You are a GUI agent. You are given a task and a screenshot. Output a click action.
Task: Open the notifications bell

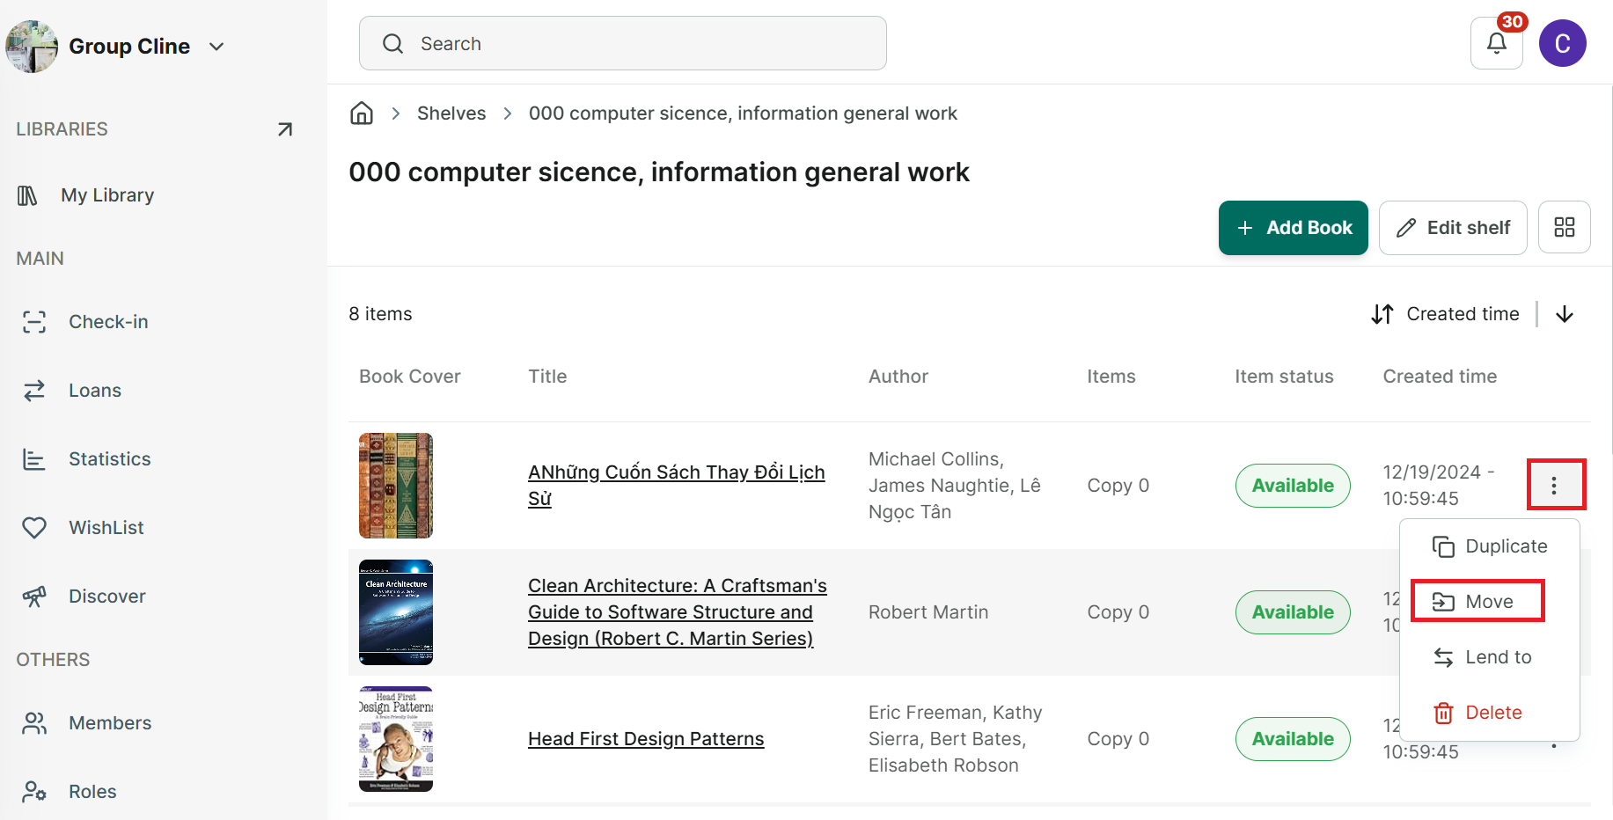(1496, 43)
